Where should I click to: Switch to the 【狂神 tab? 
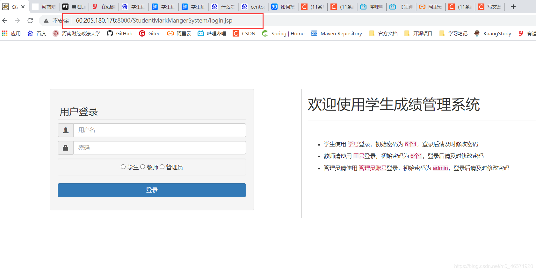[x=402, y=7]
